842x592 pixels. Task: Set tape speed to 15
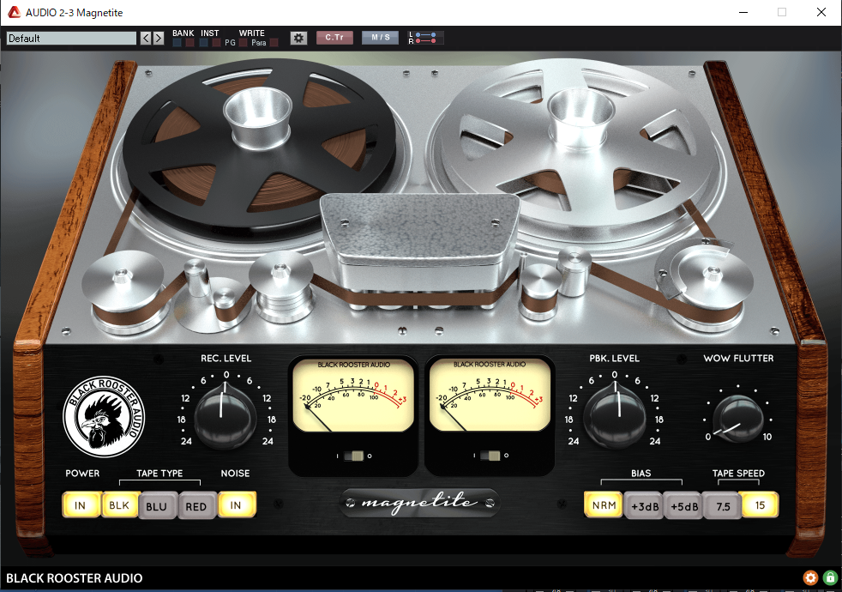point(760,505)
